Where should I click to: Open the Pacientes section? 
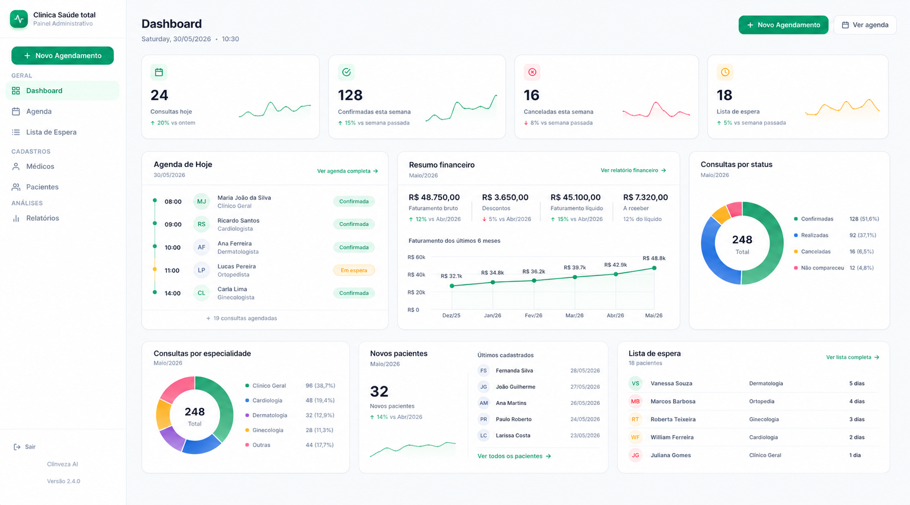coord(63,187)
